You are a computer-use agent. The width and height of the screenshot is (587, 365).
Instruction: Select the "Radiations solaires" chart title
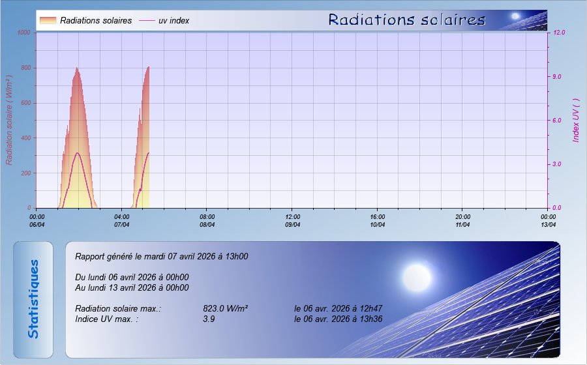point(407,20)
